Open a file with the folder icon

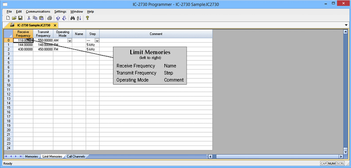(x=14, y=18)
